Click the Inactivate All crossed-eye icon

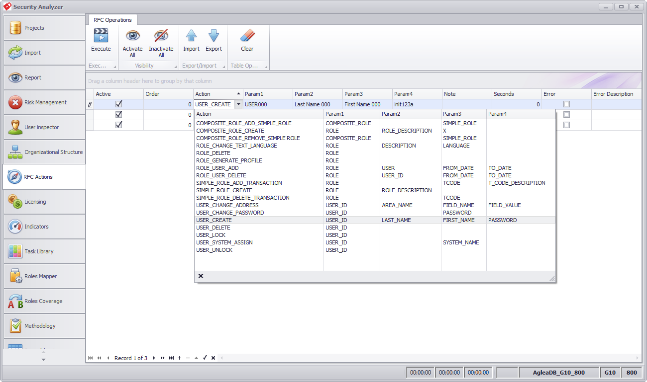pyautogui.click(x=161, y=36)
